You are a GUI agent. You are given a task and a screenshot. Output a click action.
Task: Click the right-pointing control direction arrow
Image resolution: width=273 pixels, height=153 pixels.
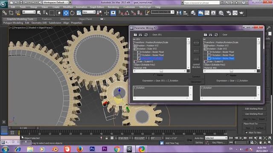tap(196, 59)
